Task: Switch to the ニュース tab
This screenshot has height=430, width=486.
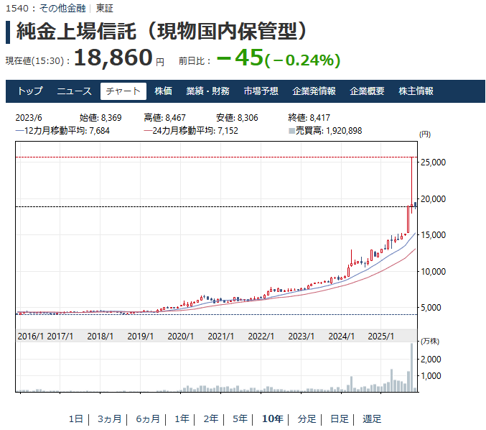Action: click(75, 91)
